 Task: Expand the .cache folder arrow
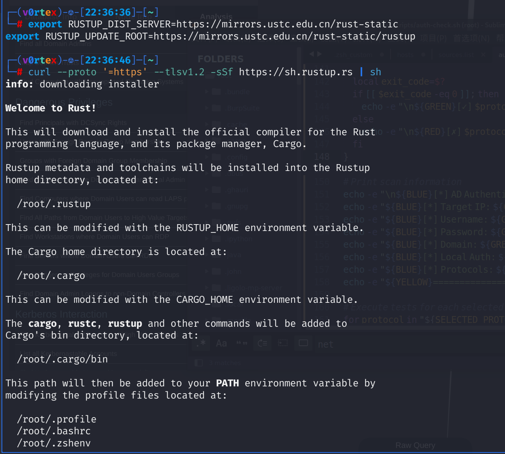tap(207, 124)
